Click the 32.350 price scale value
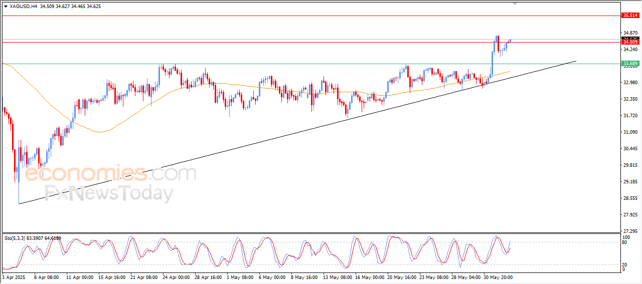The image size is (642, 284). [630, 99]
